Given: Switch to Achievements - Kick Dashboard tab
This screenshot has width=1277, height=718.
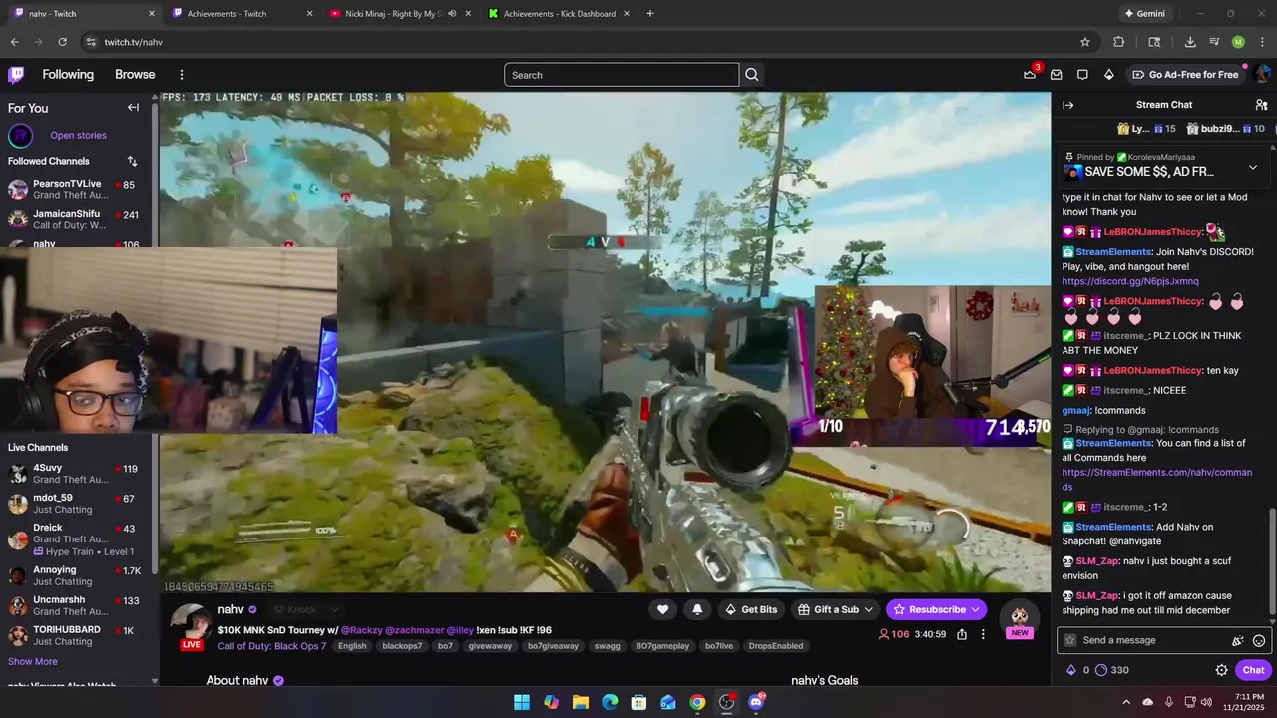Looking at the screenshot, I should point(559,14).
